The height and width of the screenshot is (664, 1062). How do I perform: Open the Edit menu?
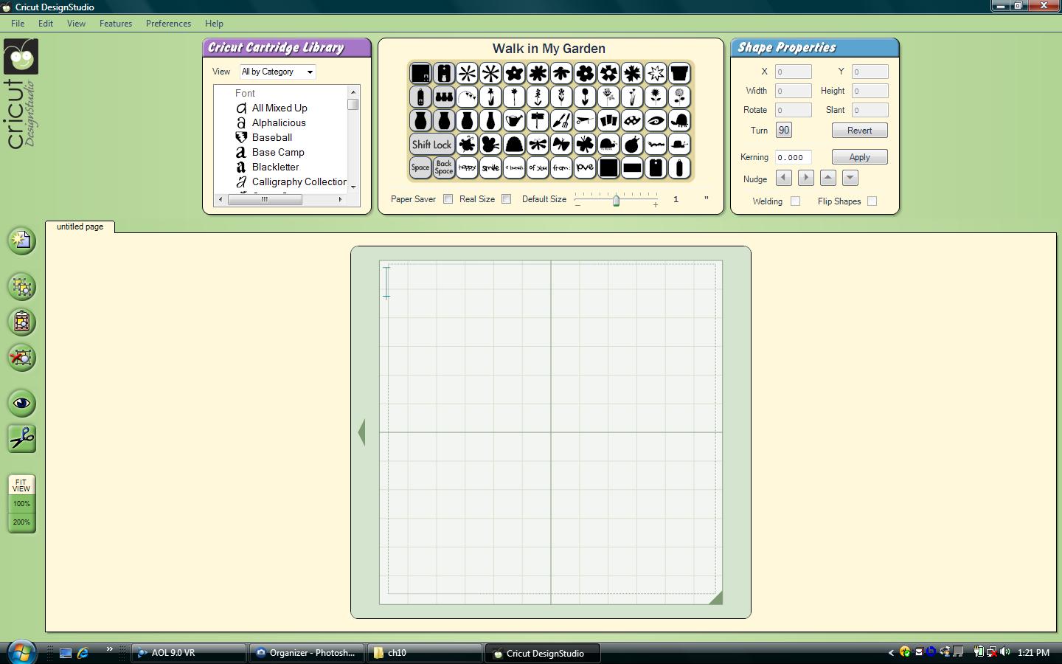(46, 24)
